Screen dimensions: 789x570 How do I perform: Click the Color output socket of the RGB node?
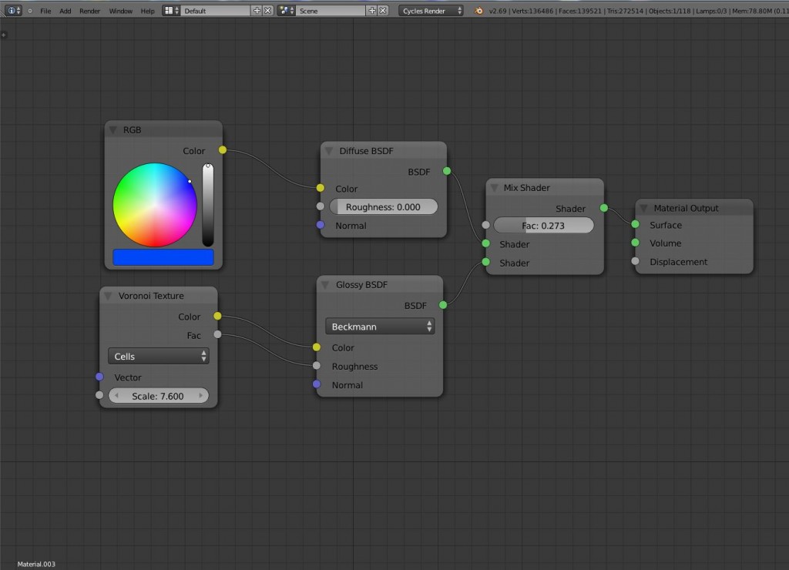click(x=222, y=150)
